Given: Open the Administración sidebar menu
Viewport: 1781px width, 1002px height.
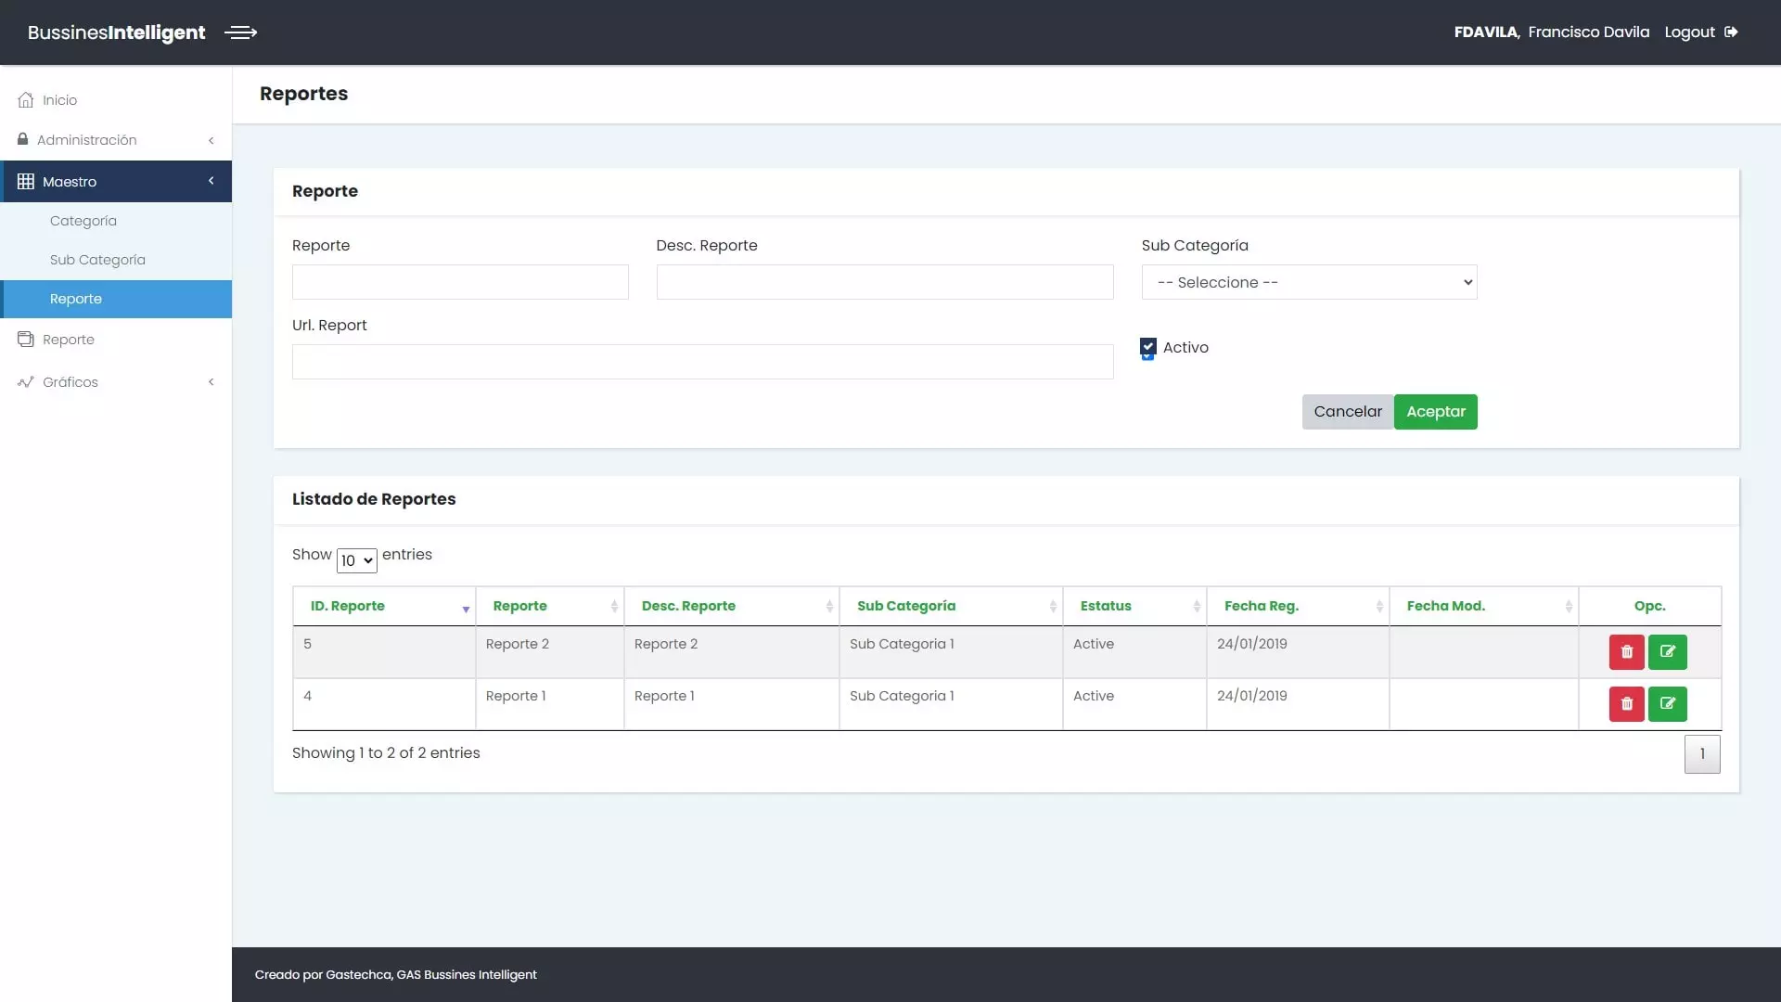Looking at the screenshot, I should [116, 140].
